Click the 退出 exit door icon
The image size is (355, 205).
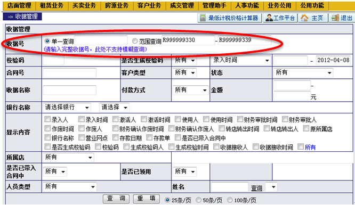335,18
